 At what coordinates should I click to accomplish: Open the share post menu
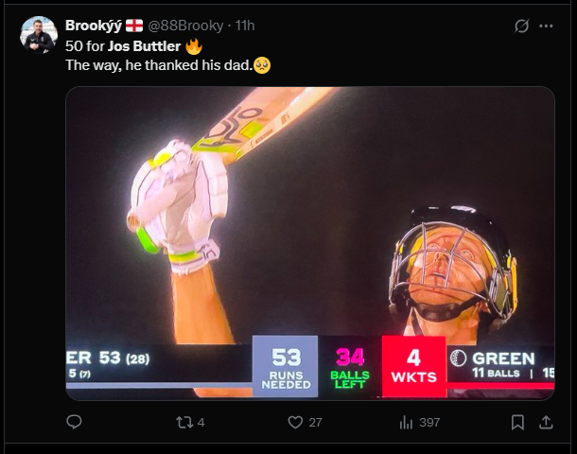547,423
